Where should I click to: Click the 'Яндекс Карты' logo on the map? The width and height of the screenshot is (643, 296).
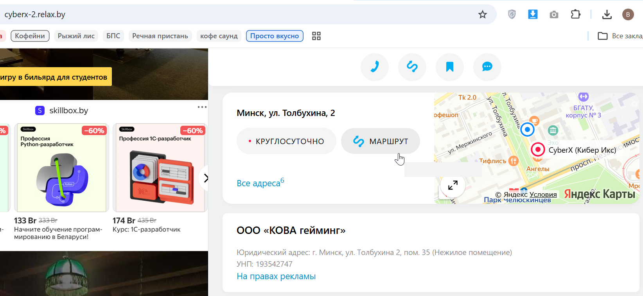coord(600,194)
